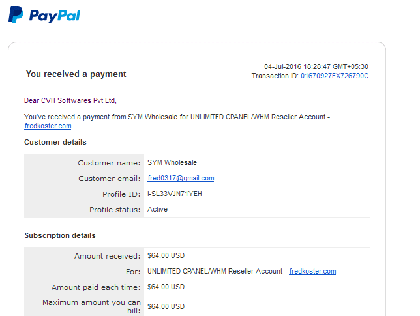Click the transaction date and time text
This screenshot has width=420, height=316.
[316, 66]
